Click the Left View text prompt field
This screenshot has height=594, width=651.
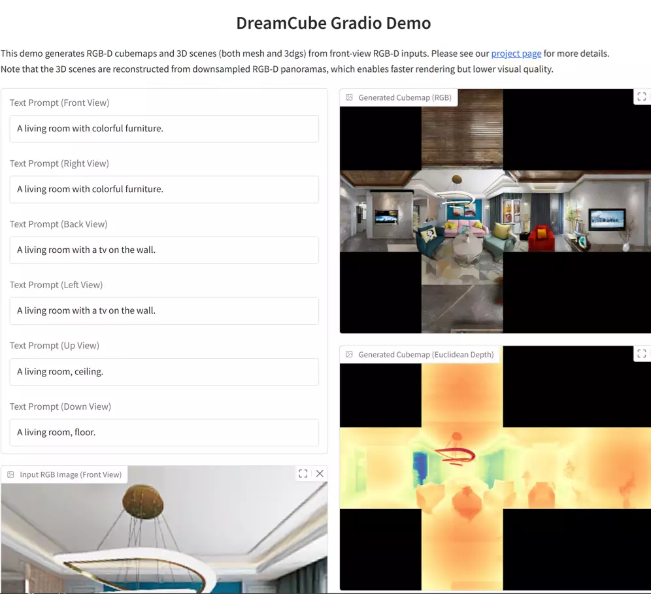[x=164, y=310]
